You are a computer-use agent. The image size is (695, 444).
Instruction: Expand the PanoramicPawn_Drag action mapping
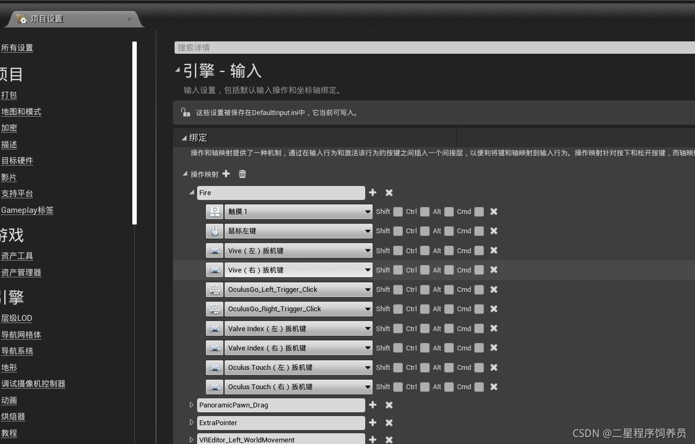192,405
